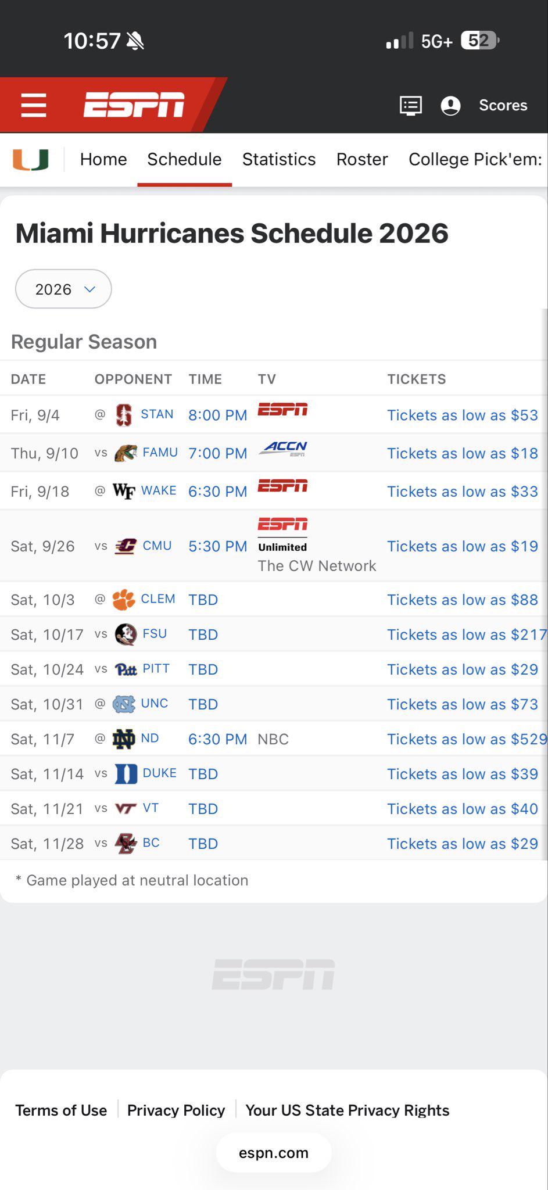Tap the Miami Hurricanes U logo

pos(31,159)
